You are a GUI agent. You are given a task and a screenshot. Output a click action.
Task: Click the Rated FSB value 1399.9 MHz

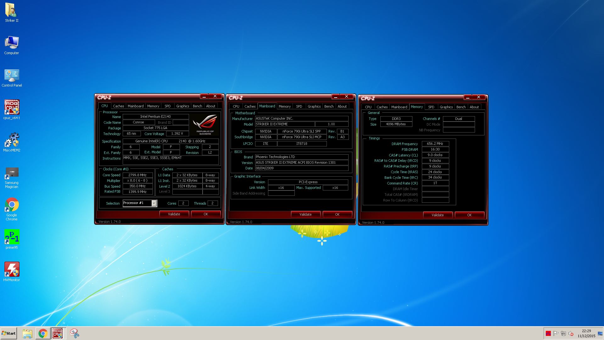point(137,192)
